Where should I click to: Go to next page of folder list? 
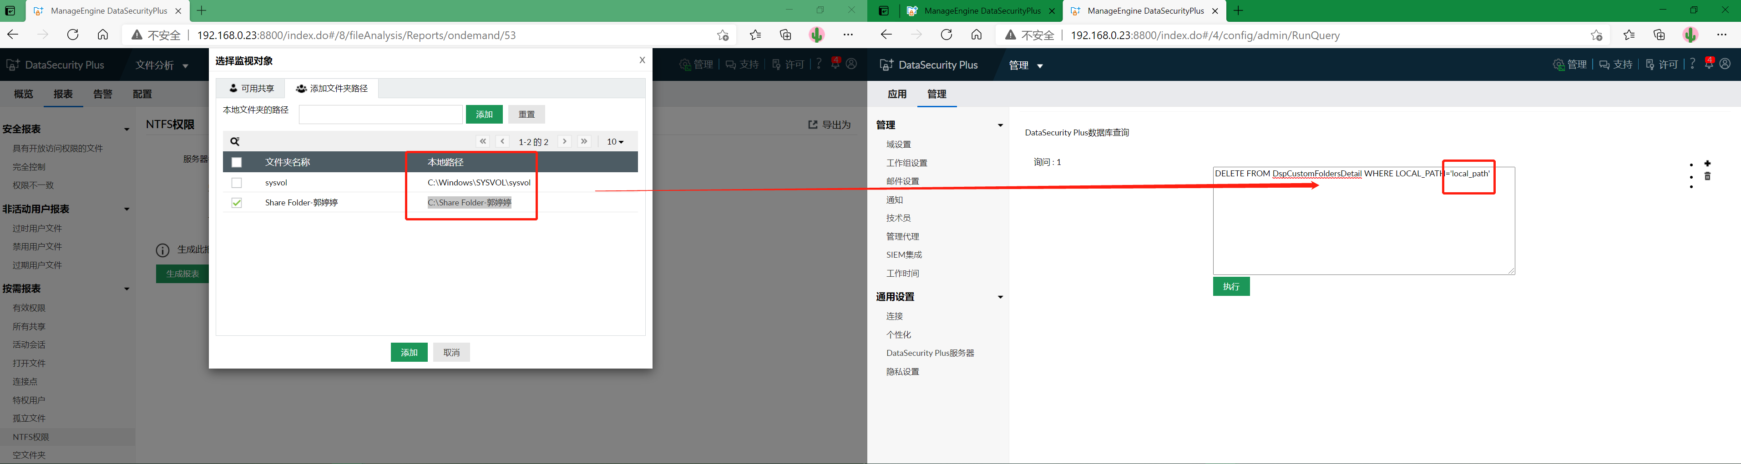[x=565, y=142]
